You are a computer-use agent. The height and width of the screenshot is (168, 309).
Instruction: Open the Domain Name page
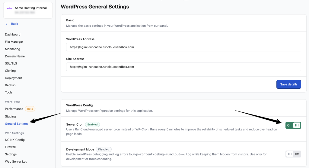coord(15,56)
